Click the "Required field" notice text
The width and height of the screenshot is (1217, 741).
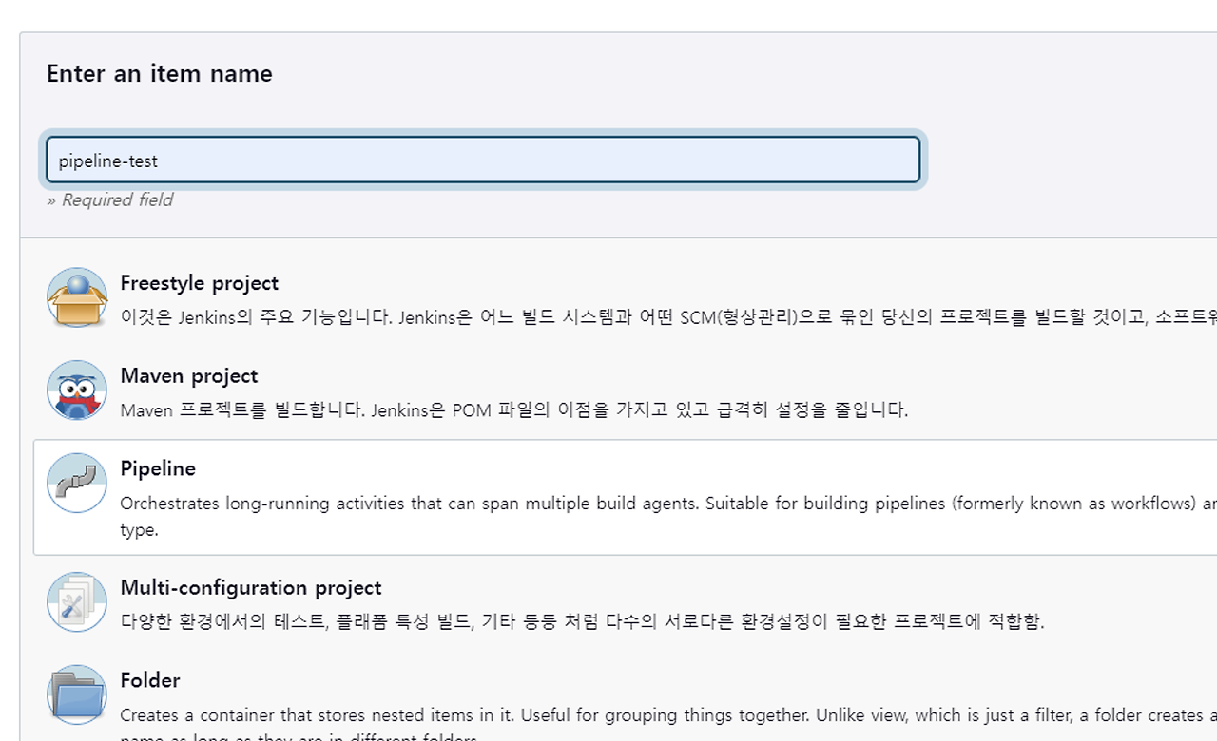[116, 199]
